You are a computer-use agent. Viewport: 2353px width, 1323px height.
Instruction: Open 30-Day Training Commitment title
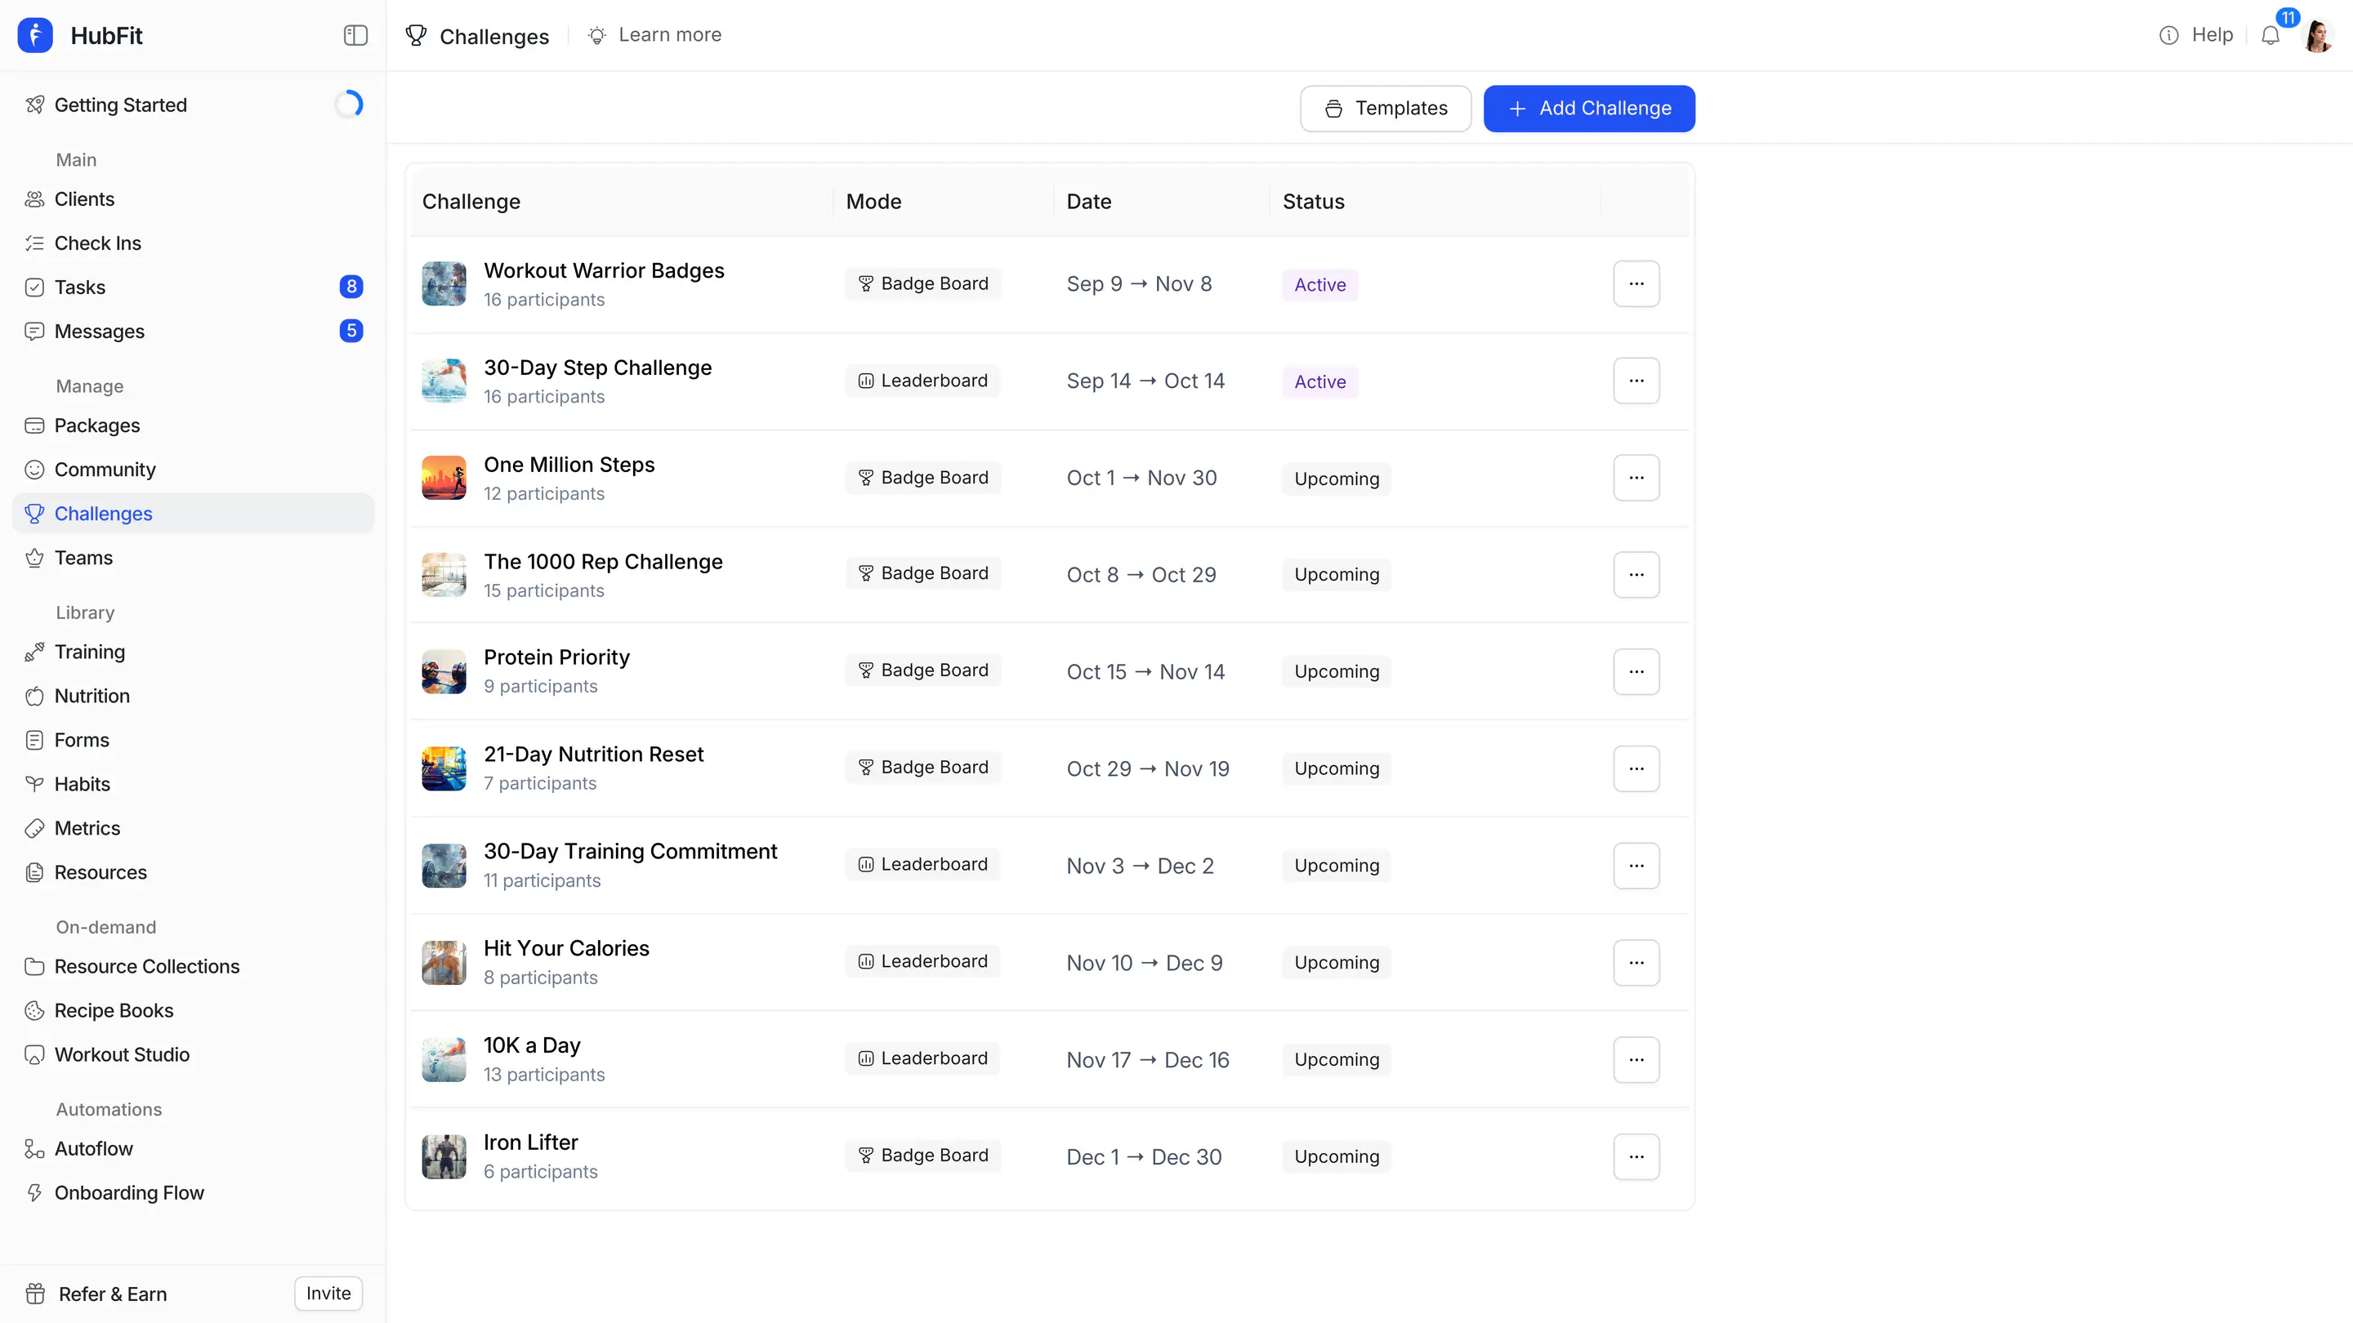630,851
